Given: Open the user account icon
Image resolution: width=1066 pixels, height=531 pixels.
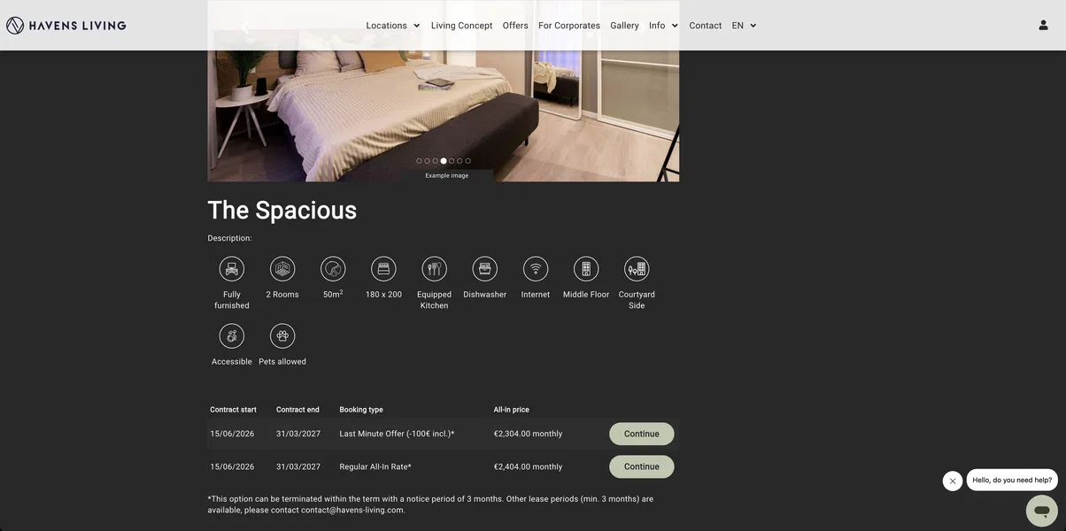Looking at the screenshot, I should [x=1043, y=26].
